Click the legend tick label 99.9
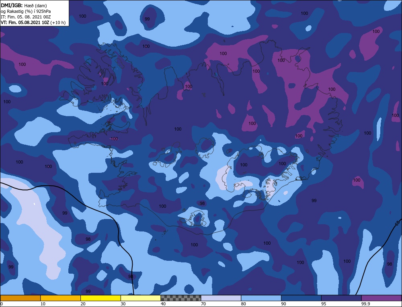 (365, 304)
